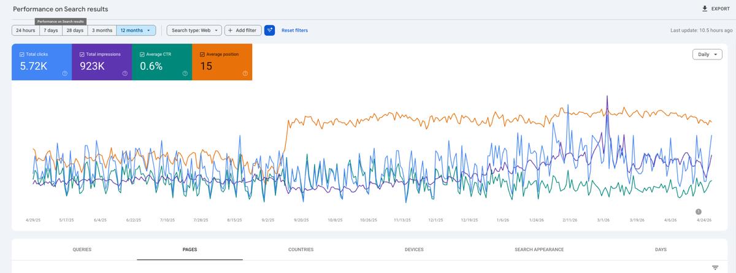This screenshot has width=736, height=273.
Task: Click the 9/2/25 date label on chart axis
Action: pyautogui.click(x=269, y=220)
